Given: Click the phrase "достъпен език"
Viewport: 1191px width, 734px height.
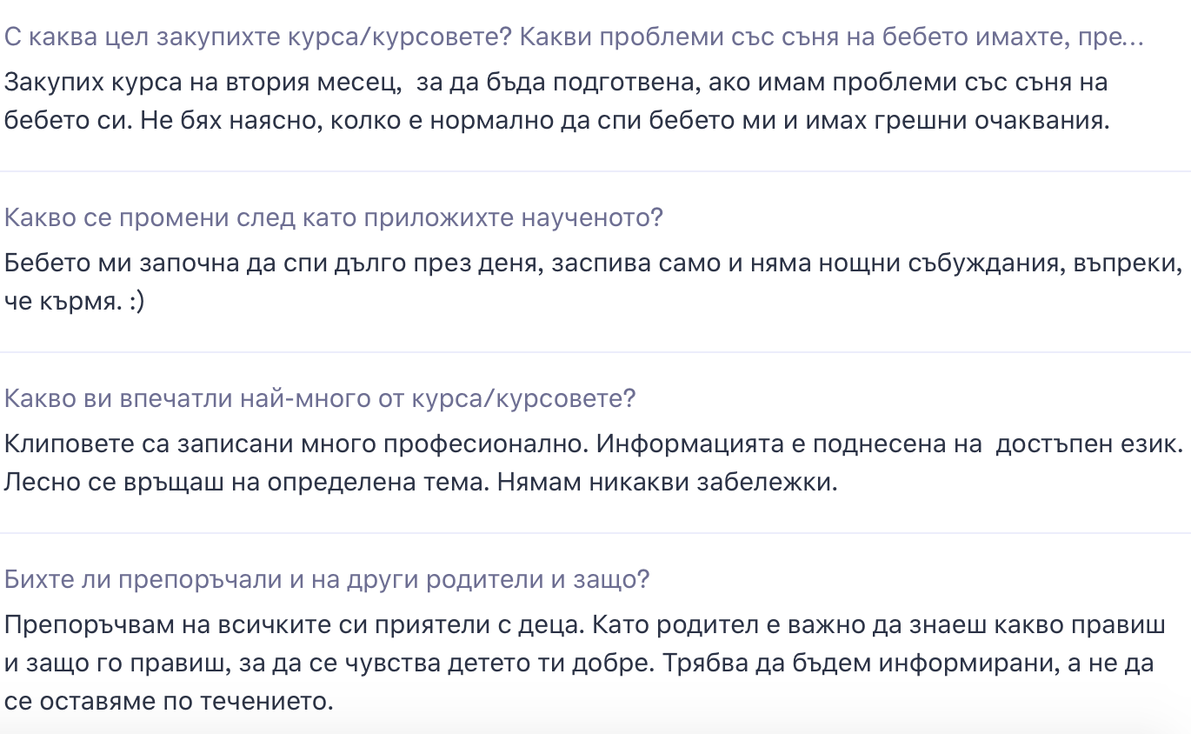Looking at the screenshot, I should click(1088, 444).
